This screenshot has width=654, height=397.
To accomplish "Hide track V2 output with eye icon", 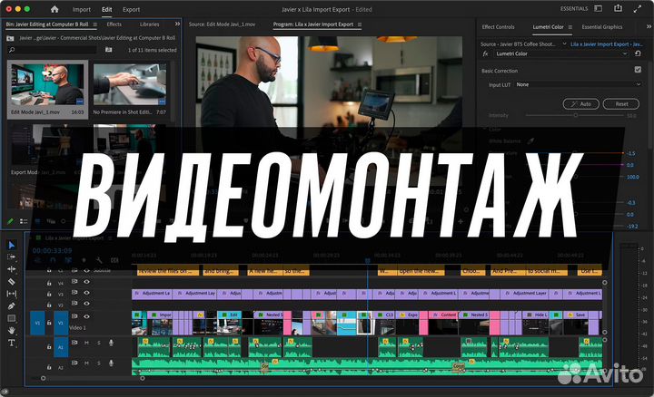I will 87,304.
